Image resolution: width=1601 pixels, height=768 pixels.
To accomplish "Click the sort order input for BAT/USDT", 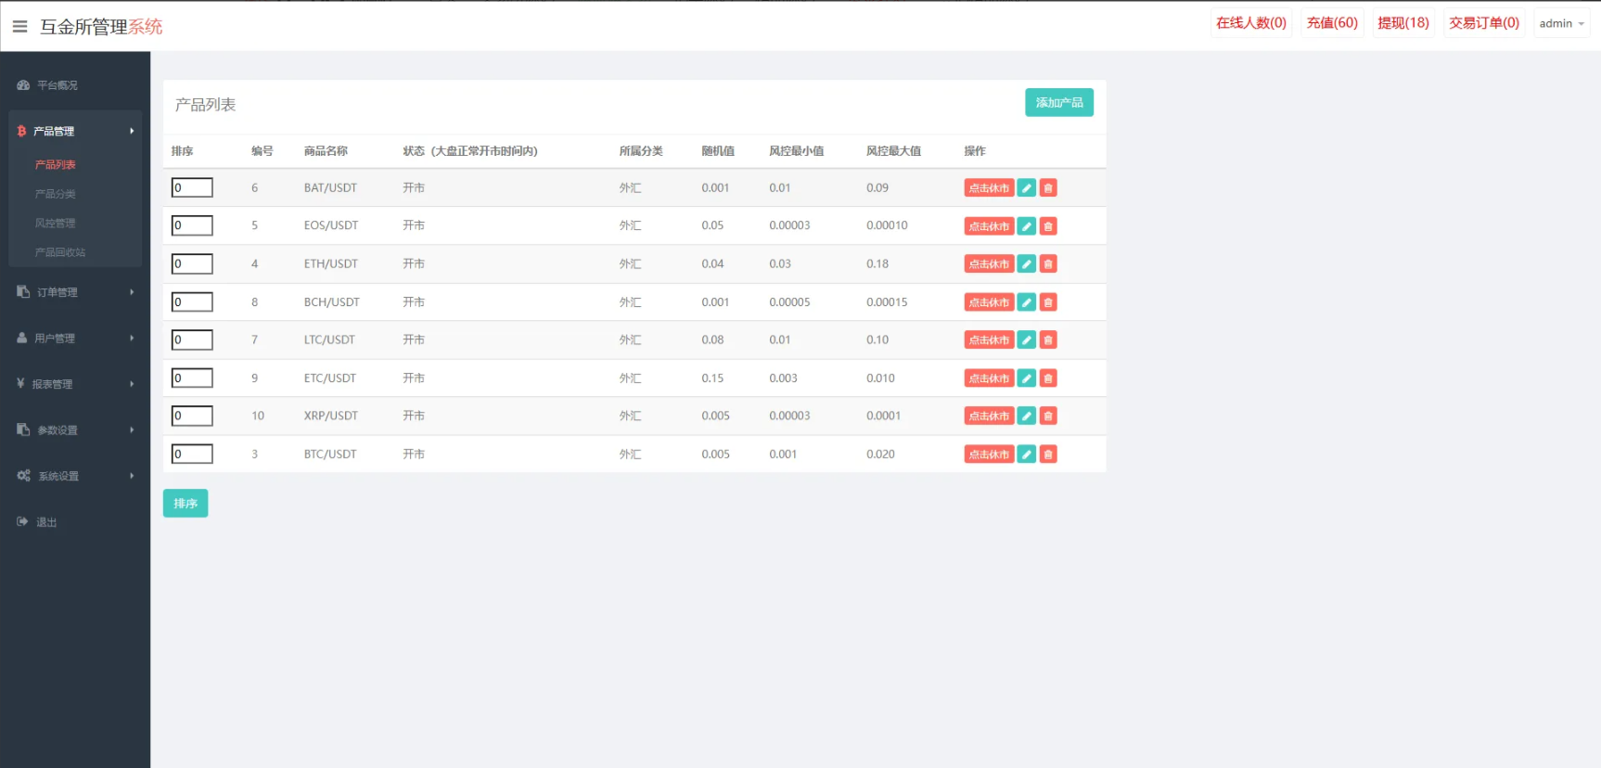I will click(192, 188).
